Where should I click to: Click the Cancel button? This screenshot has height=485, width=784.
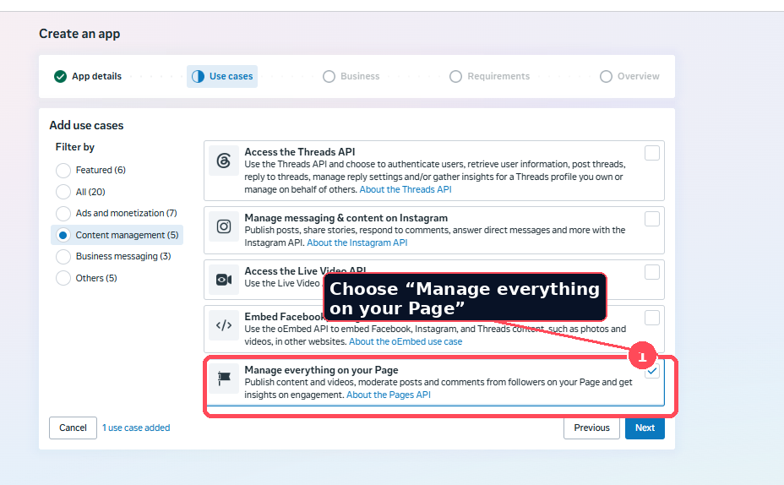click(x=73, y=428)
